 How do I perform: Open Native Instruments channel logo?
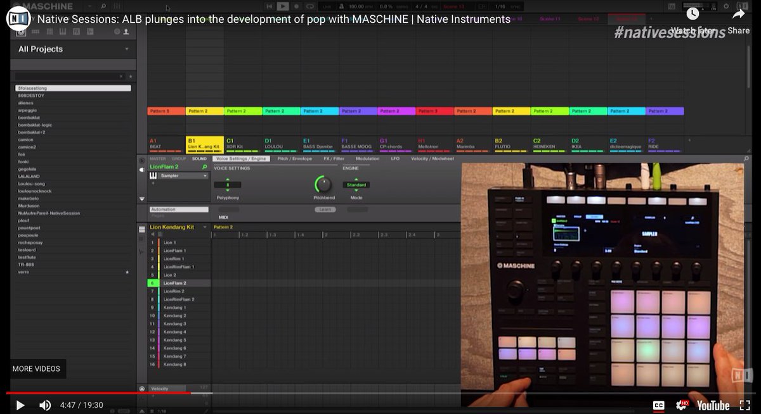pyautogui.click(x=19, y=19)
